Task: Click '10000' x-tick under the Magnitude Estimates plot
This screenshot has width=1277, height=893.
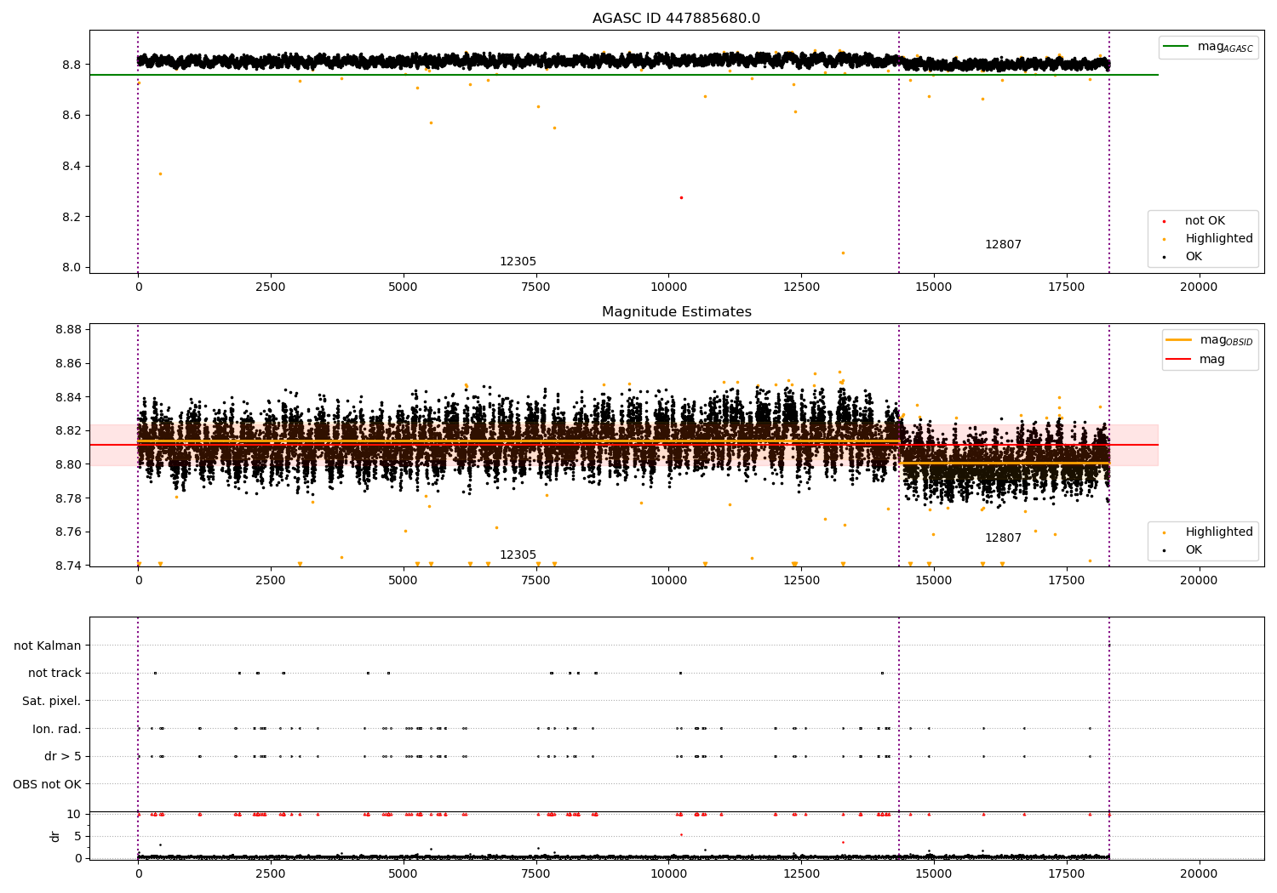Action: tap(668, 581)
